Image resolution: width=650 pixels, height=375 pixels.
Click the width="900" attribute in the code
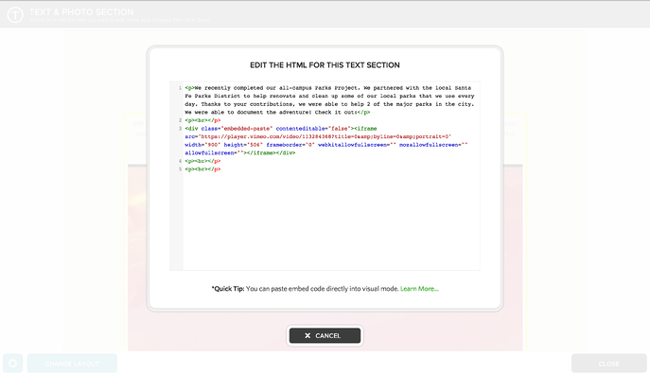(x=202, y=145)
